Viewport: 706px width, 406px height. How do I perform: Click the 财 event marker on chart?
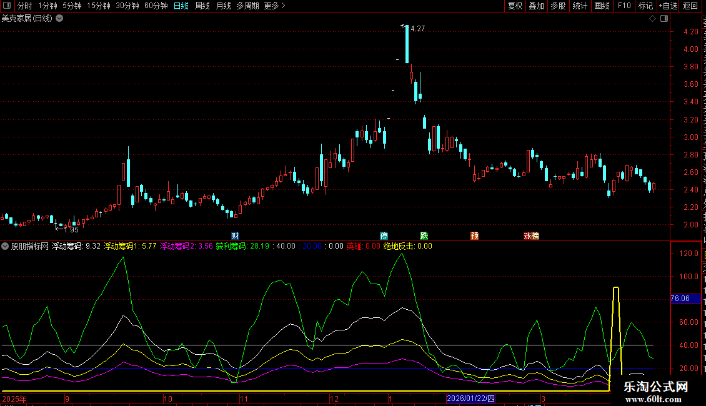point(235,236)
